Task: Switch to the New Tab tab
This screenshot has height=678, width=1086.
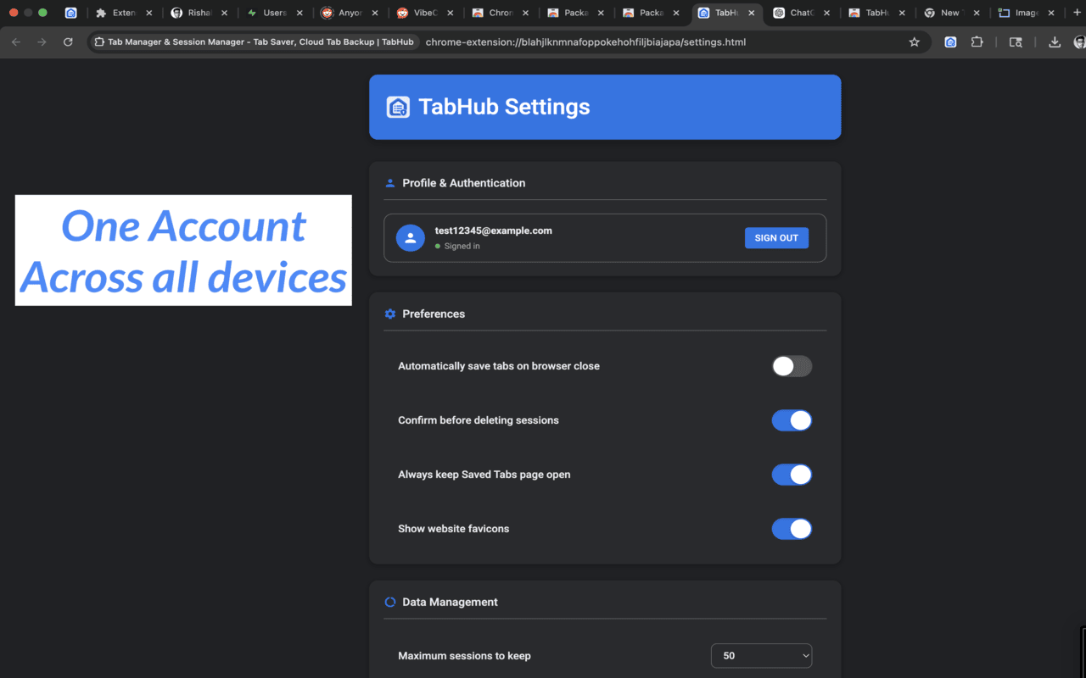Action: tap(950, 13)
